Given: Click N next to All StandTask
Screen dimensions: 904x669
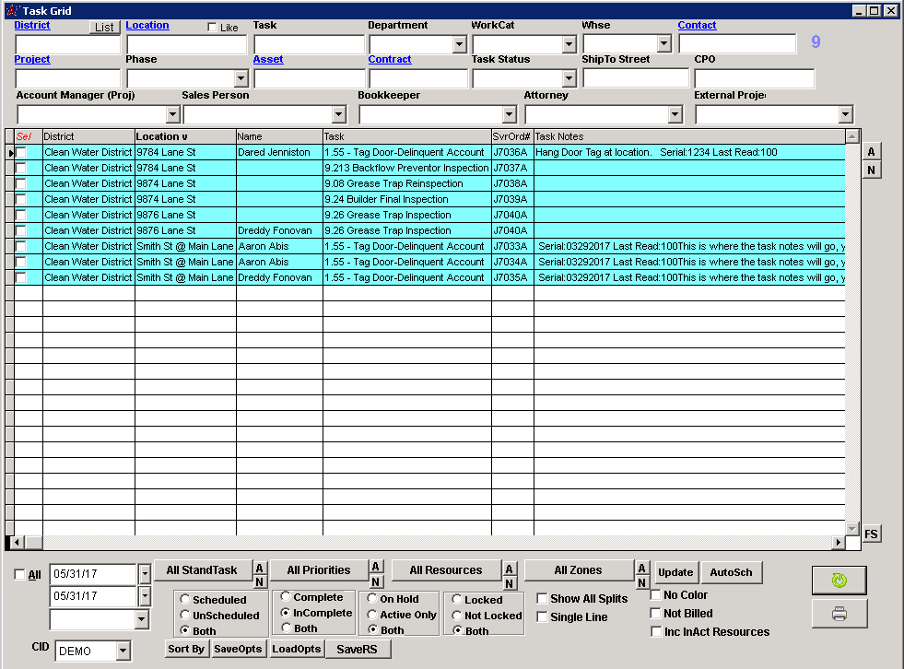Looking at the screenshot, I should click(260, 581).
